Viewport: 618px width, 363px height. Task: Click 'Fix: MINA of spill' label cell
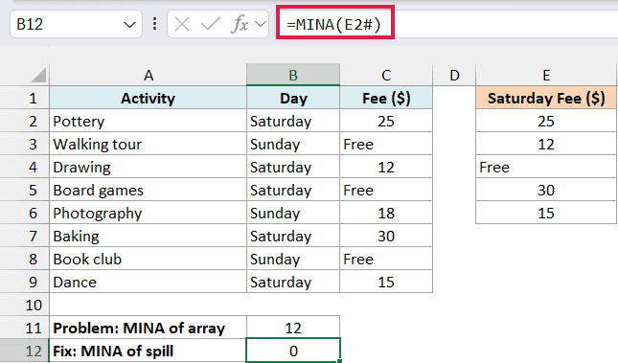point(149,351)
